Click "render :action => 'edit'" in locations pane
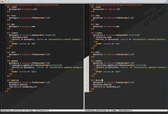Screen dimensions: 168x114 [x=108, y=72]
